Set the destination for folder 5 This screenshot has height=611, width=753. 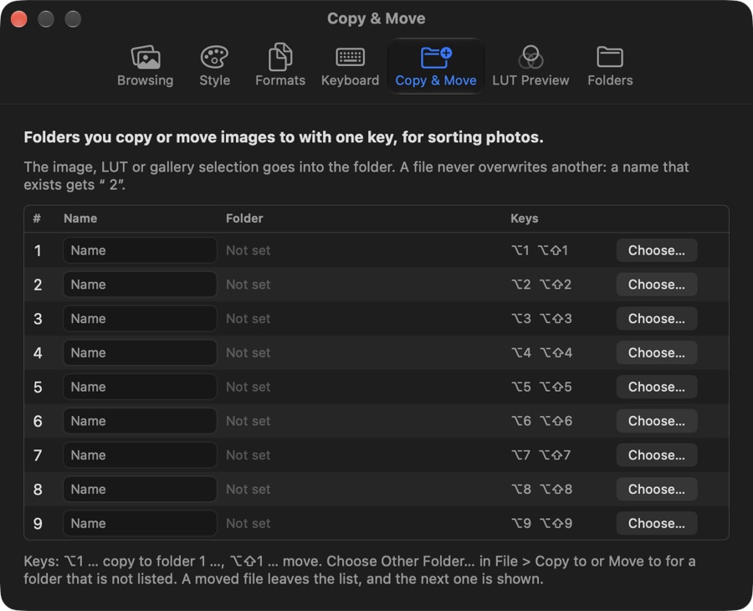click(657, 387)
